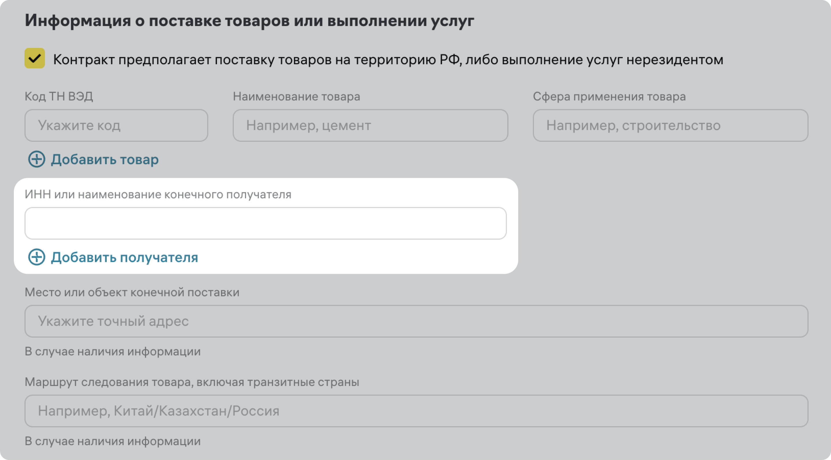
Task: Click the Маршрут следования товара label
Action: pyautogui.click(x=192, y=382)
